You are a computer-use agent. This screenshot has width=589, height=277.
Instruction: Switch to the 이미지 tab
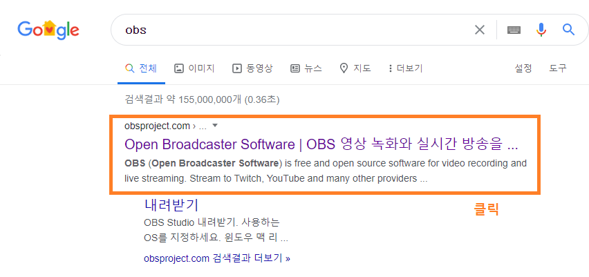(194, 68)
